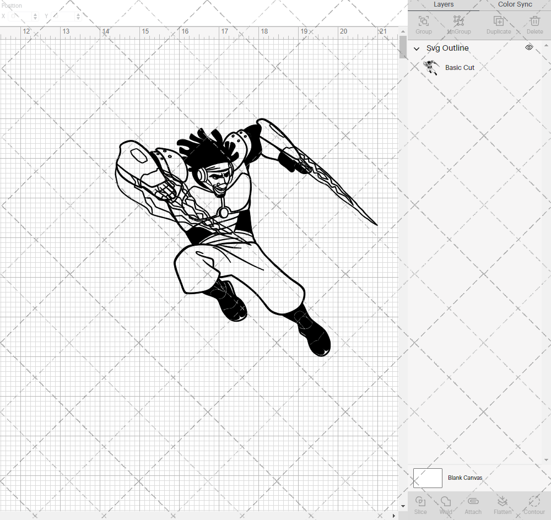Click the Delete trash icon
The image size is (551, 520).
click(x=535, y=21)
